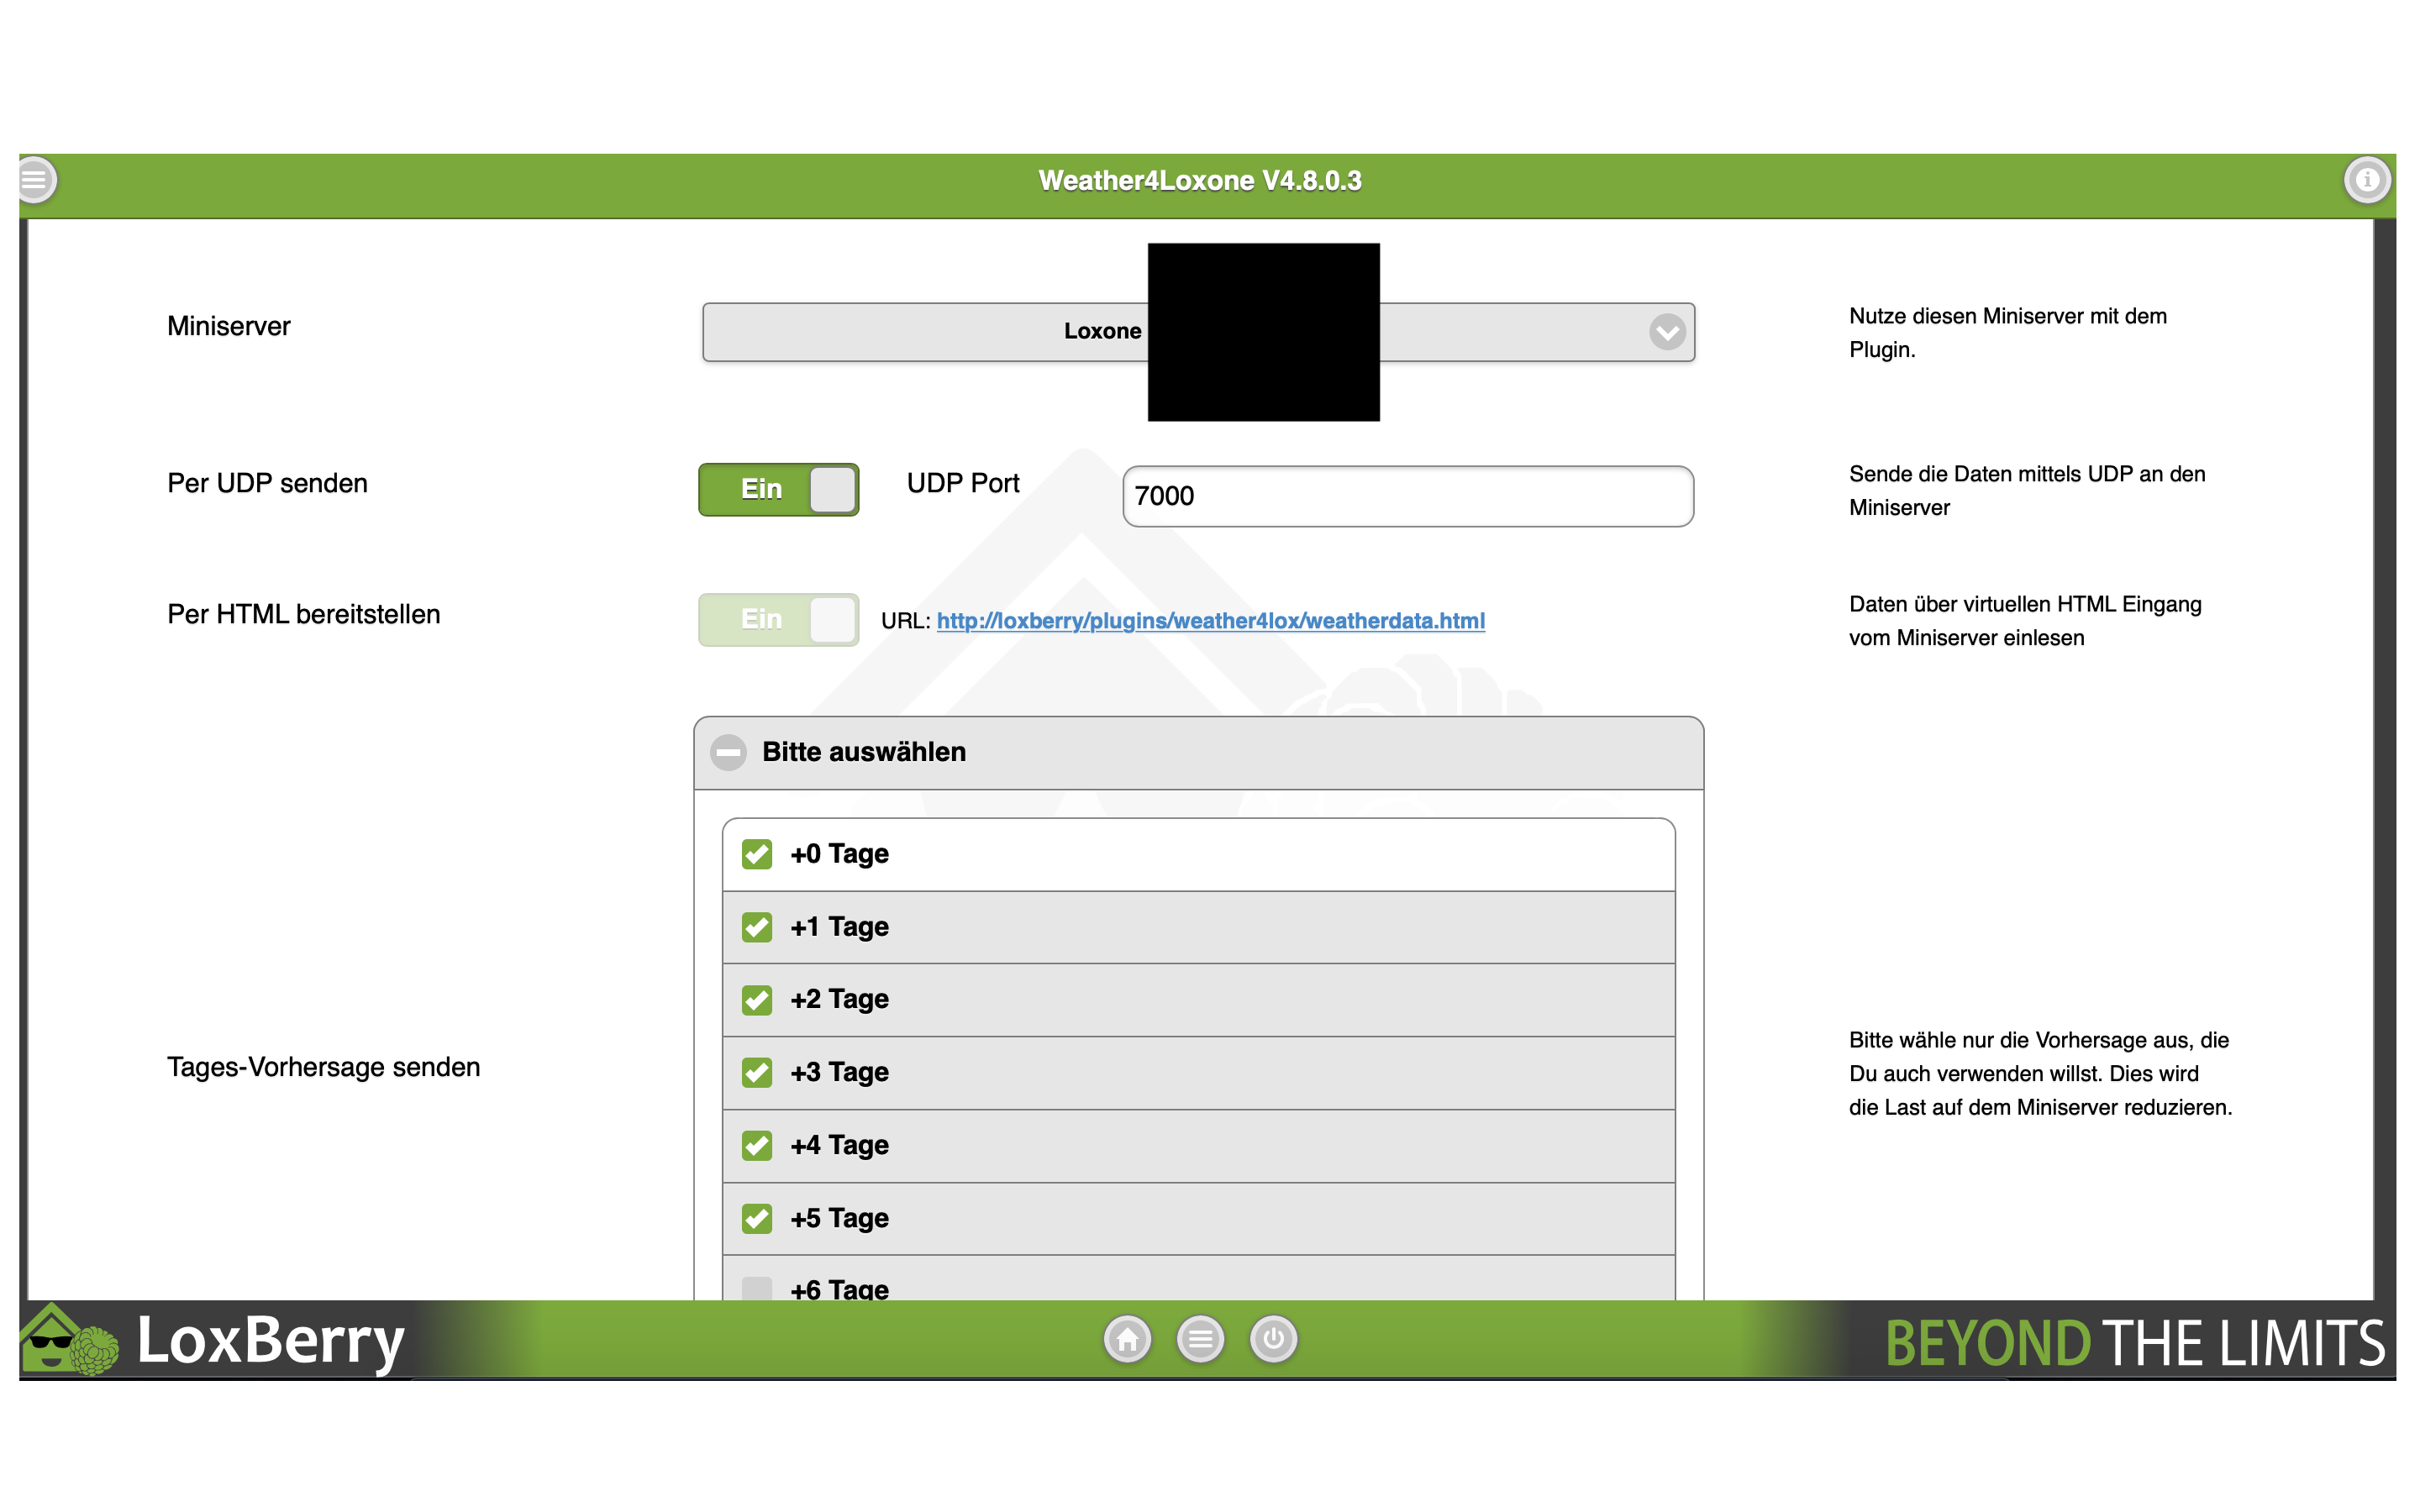Uncheck the +0 Tage checkbox
The height and width of the screenshot is (1512, 2420).
(757, 854)
